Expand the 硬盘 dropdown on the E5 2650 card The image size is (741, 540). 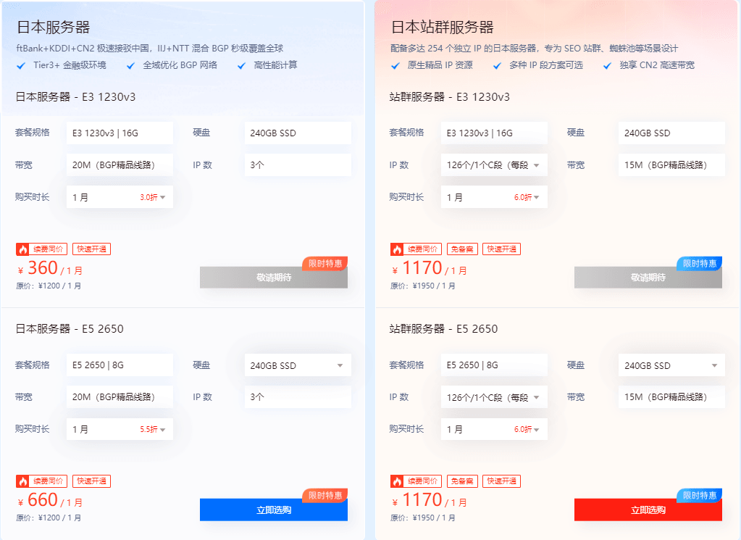(x=297, y=365)
